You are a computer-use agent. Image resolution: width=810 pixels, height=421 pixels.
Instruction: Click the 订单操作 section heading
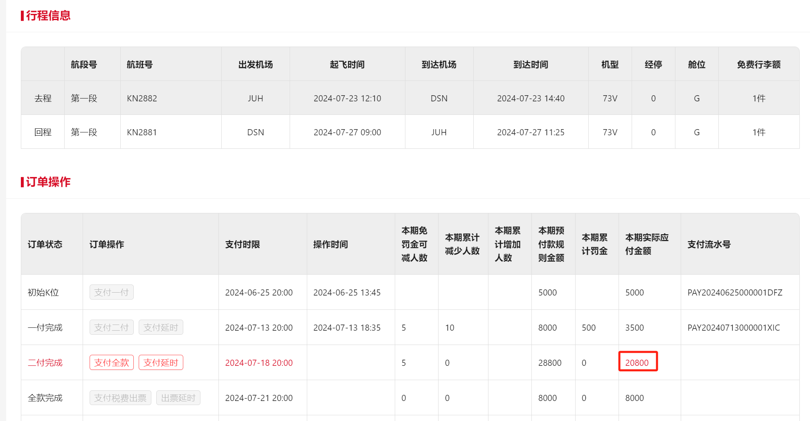pyautogui.click(x=48, y=182)
